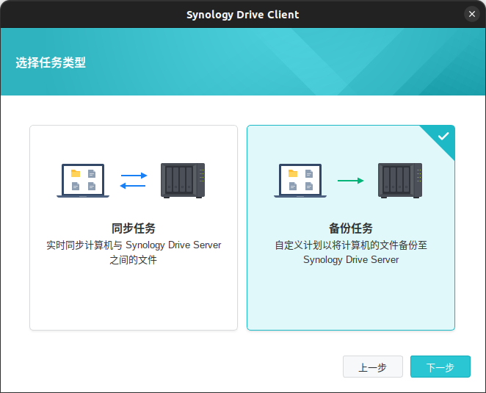This screenshot has height=393, width=486.
Task: Click the sync description '实时同步计算机与 Synology Drive Server'
Action: pyautogui.click(x=134, y=245)
